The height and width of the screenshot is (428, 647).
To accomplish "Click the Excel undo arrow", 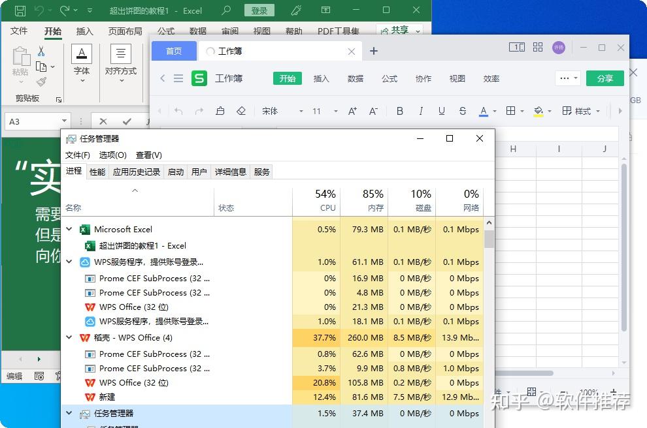I will coord(39,10).
